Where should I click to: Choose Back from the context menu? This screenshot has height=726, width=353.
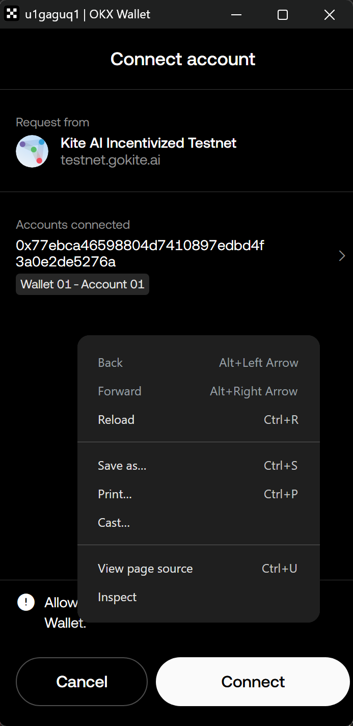[x=111, y=363]
